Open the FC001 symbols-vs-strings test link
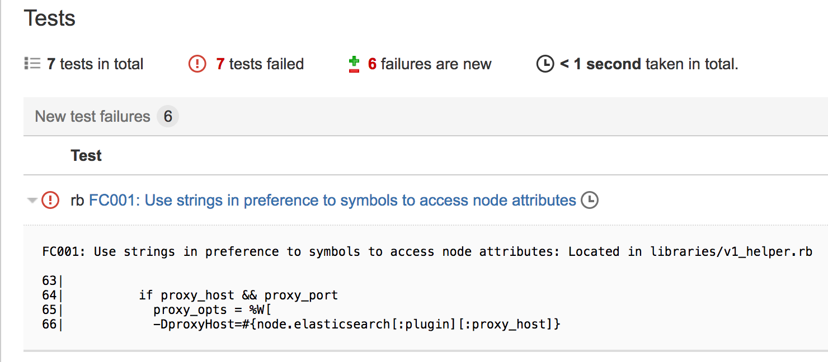 [332, 200]
